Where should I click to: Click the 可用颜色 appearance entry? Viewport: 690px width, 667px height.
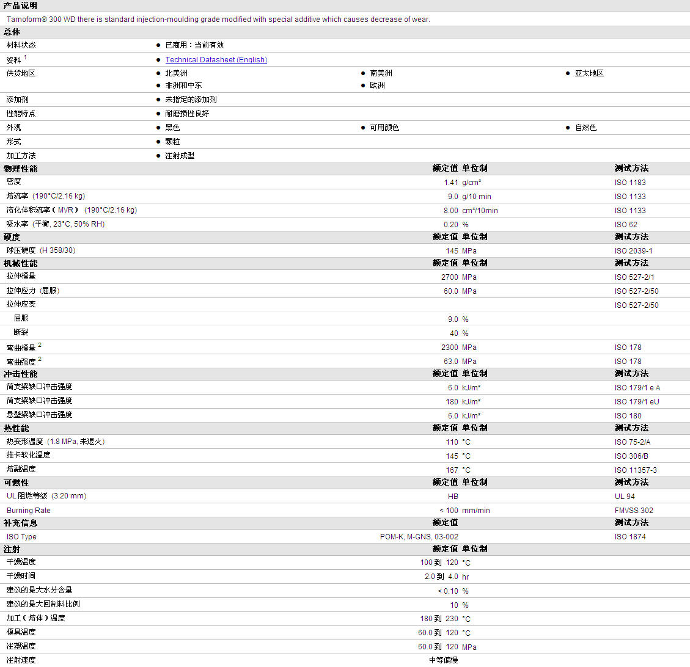click(384, 128)
